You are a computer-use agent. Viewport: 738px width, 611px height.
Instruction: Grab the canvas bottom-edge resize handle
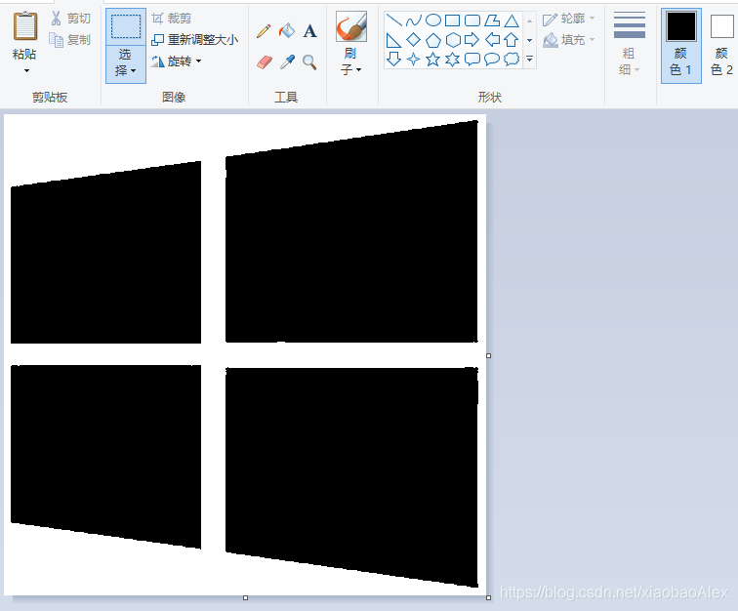(x=245, y=597)
